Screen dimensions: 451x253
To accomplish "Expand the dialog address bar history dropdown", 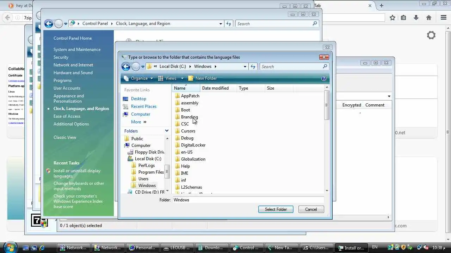I will coord(245,66).
